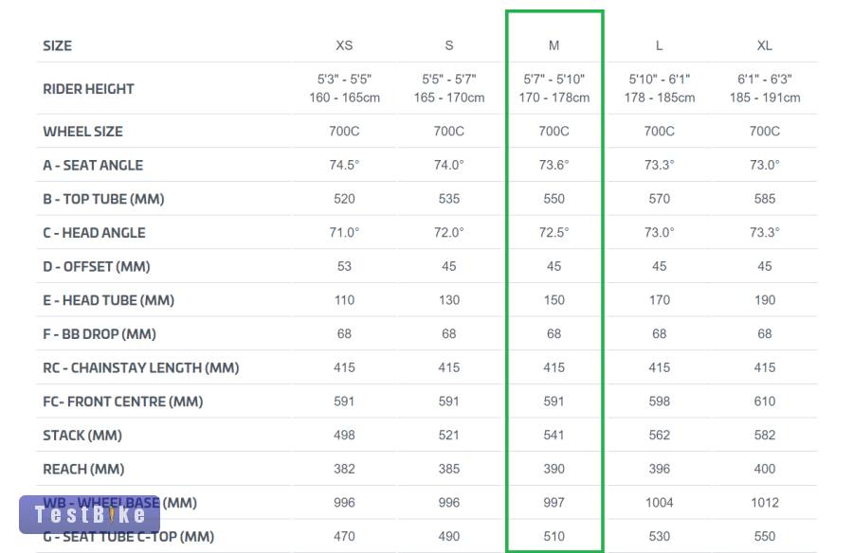Click the 610 front centre value
Viewport: 853px width, 553px height.
click(765, 401)
